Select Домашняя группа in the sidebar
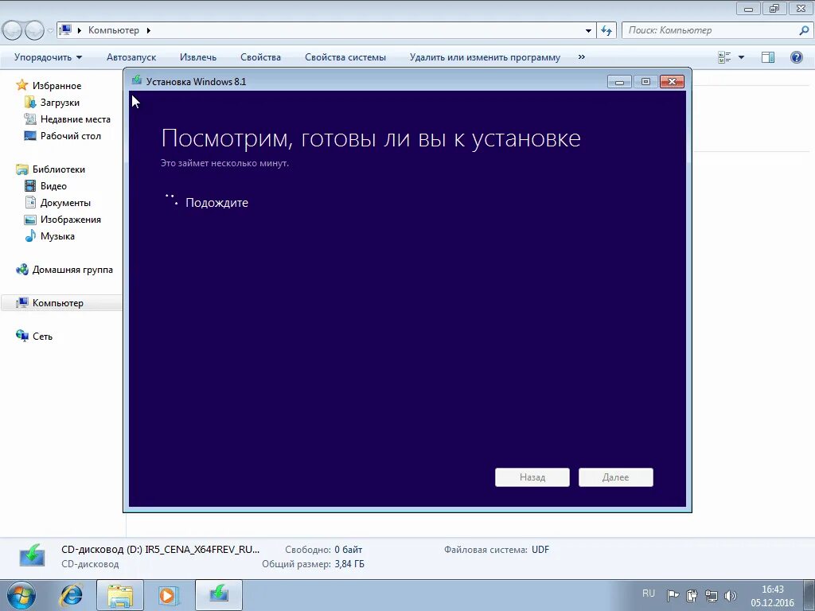This screenshot has height=611, width=815. [72, 269]
